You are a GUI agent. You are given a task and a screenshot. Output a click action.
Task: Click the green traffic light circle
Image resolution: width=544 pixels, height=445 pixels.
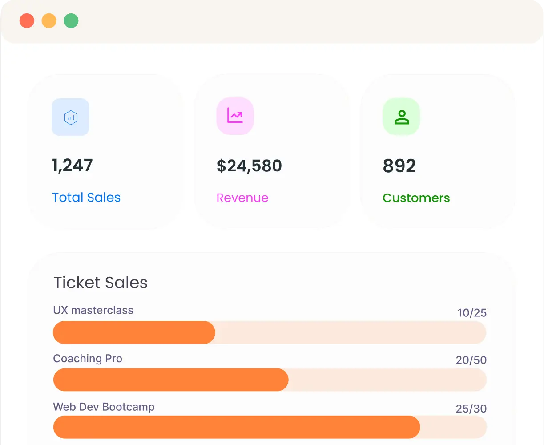click(x=71, y=20)
